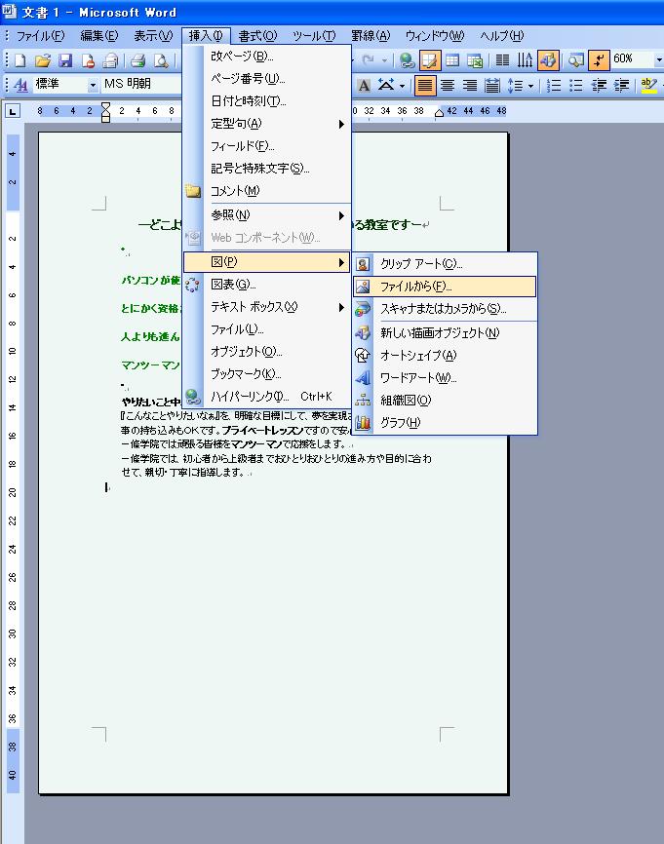
Task: Click the MS 明朝 font name field
Action: (x=141, y=85)
